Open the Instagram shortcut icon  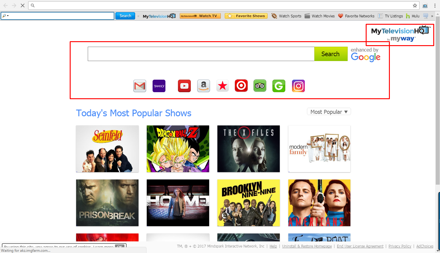tap(298, 86)
